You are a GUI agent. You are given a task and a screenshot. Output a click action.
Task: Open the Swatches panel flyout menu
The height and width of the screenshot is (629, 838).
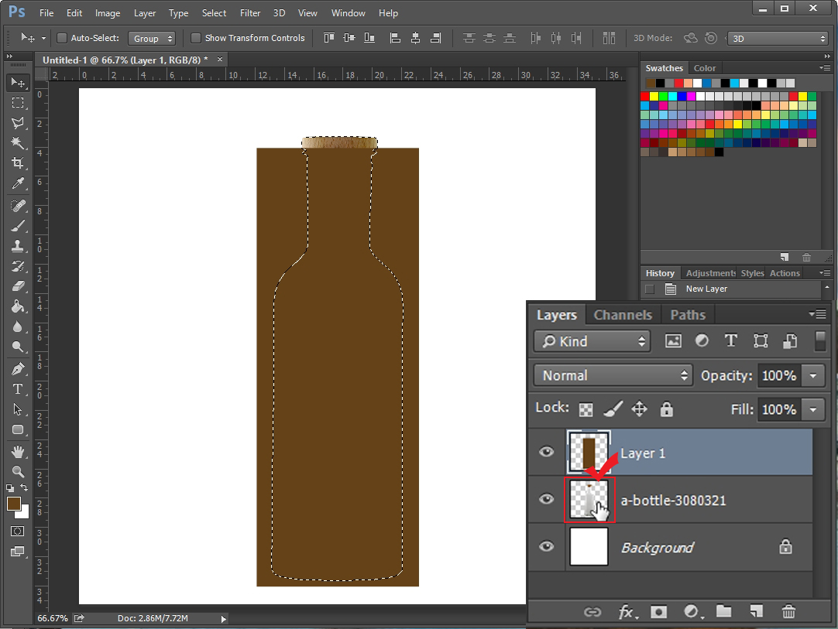coord(825,68)
